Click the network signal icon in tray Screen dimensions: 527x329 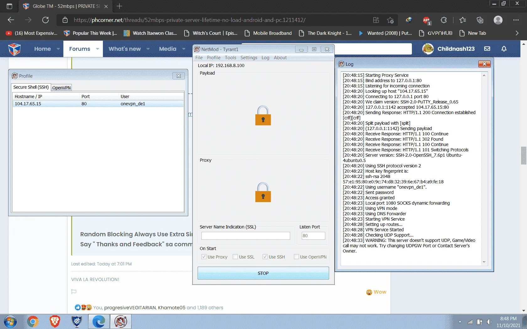tap(470, 322)
